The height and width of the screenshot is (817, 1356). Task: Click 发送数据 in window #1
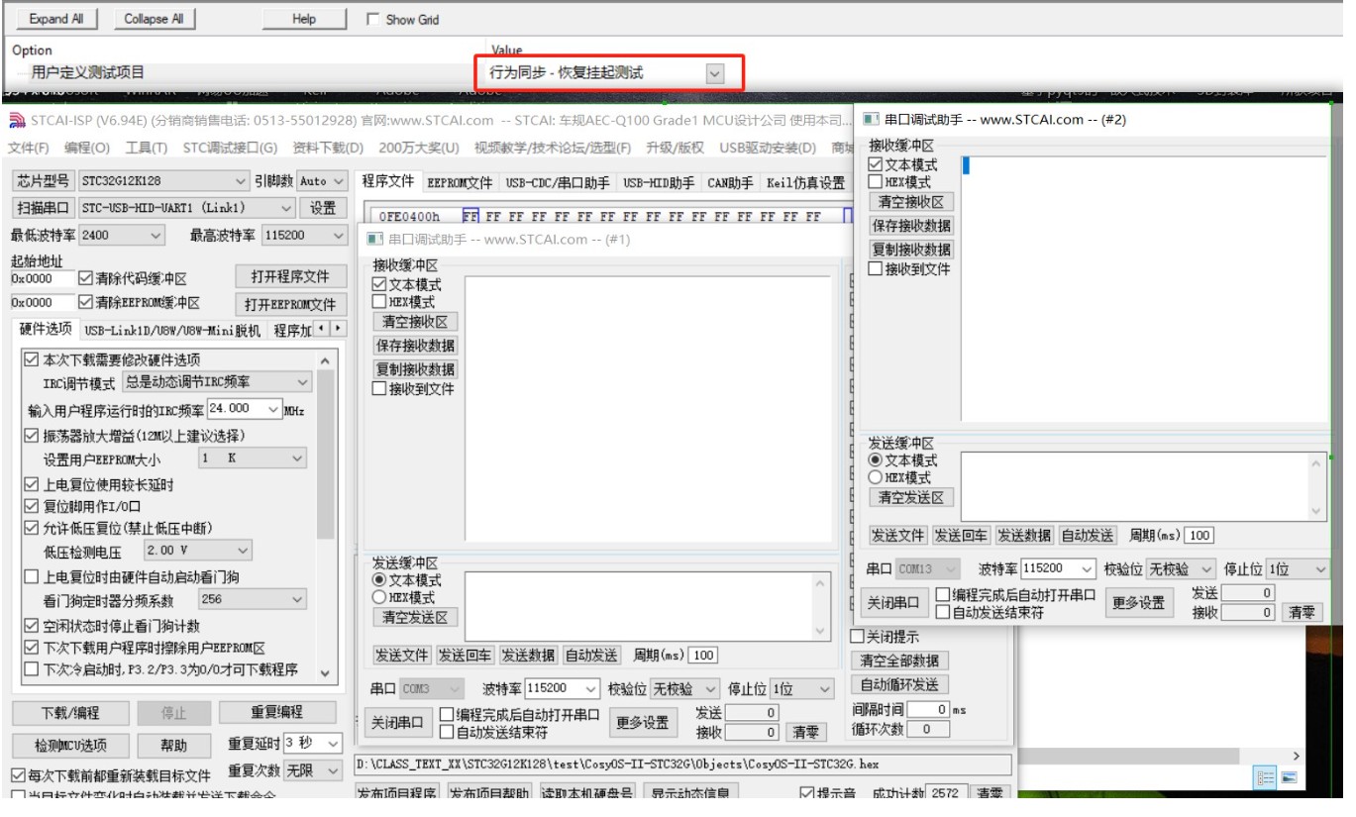coord(528,656)
